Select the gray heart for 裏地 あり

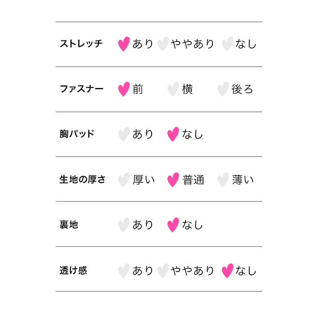point(123,225)
